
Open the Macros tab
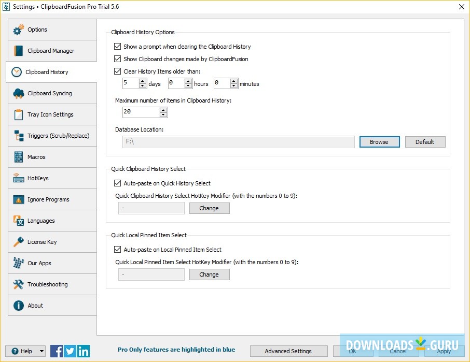click(x=52, y=157)
